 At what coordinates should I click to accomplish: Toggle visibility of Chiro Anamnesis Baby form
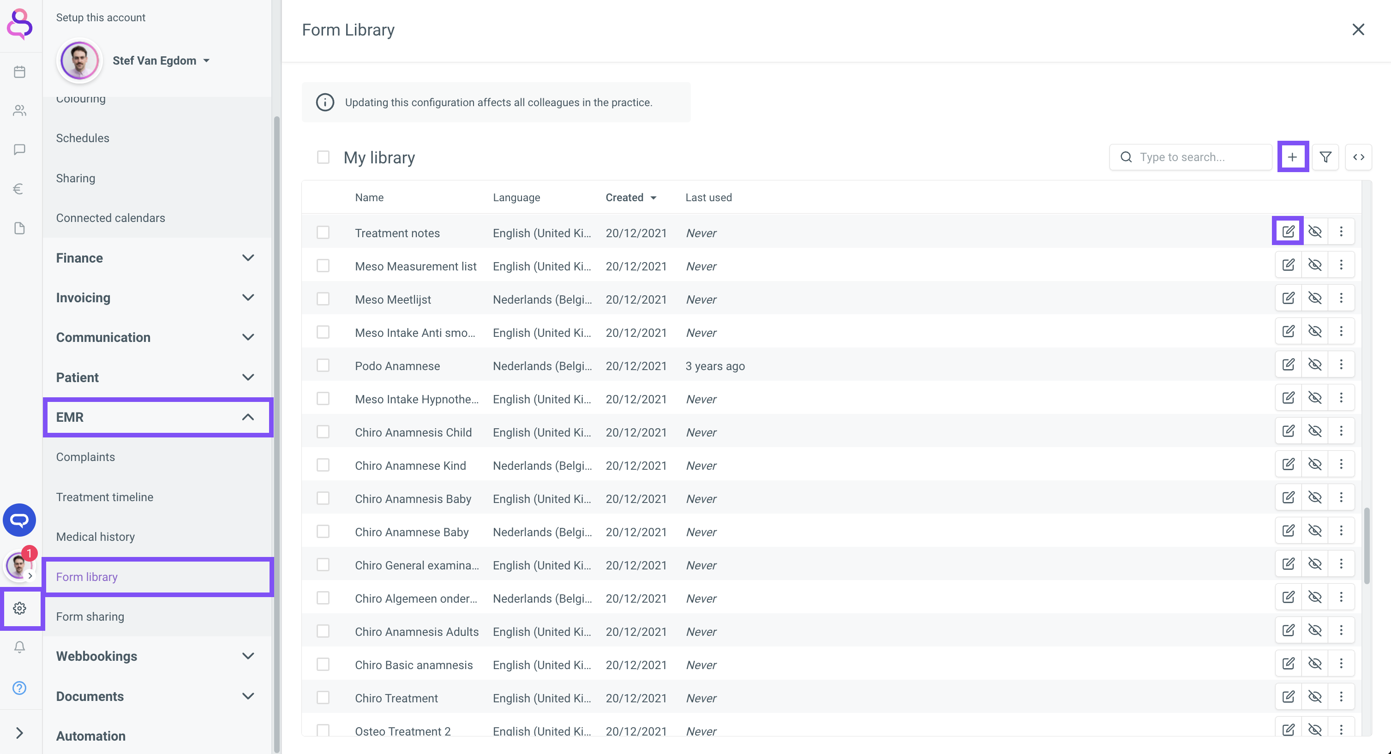pyautogui.click(x=1315, y=497)
